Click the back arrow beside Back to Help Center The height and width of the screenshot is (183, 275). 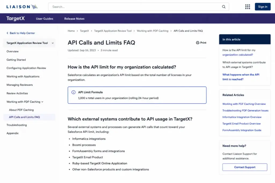click(7, 33)
